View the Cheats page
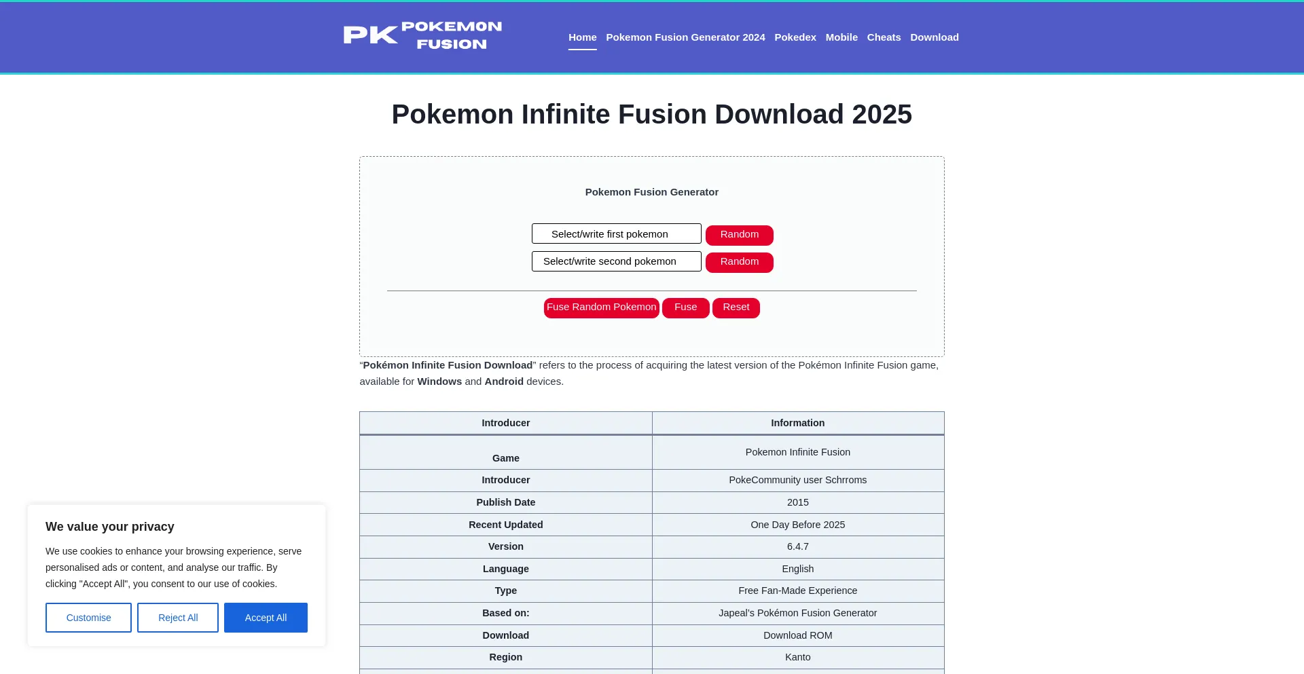The height and width of the screenshot is (674, 1304). (x=884, y=37)
